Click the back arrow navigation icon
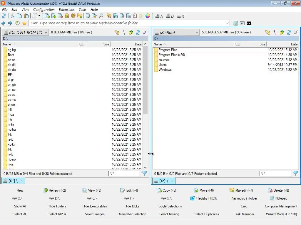This screenshot has height=225, width=301. [4, 23]
